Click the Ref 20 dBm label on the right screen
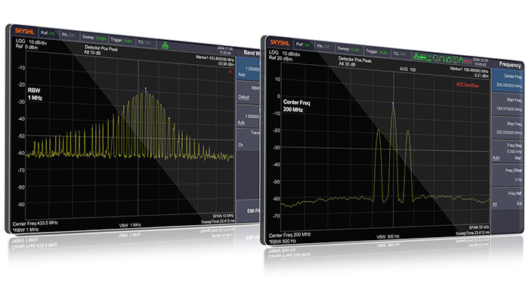 point(280,58)
